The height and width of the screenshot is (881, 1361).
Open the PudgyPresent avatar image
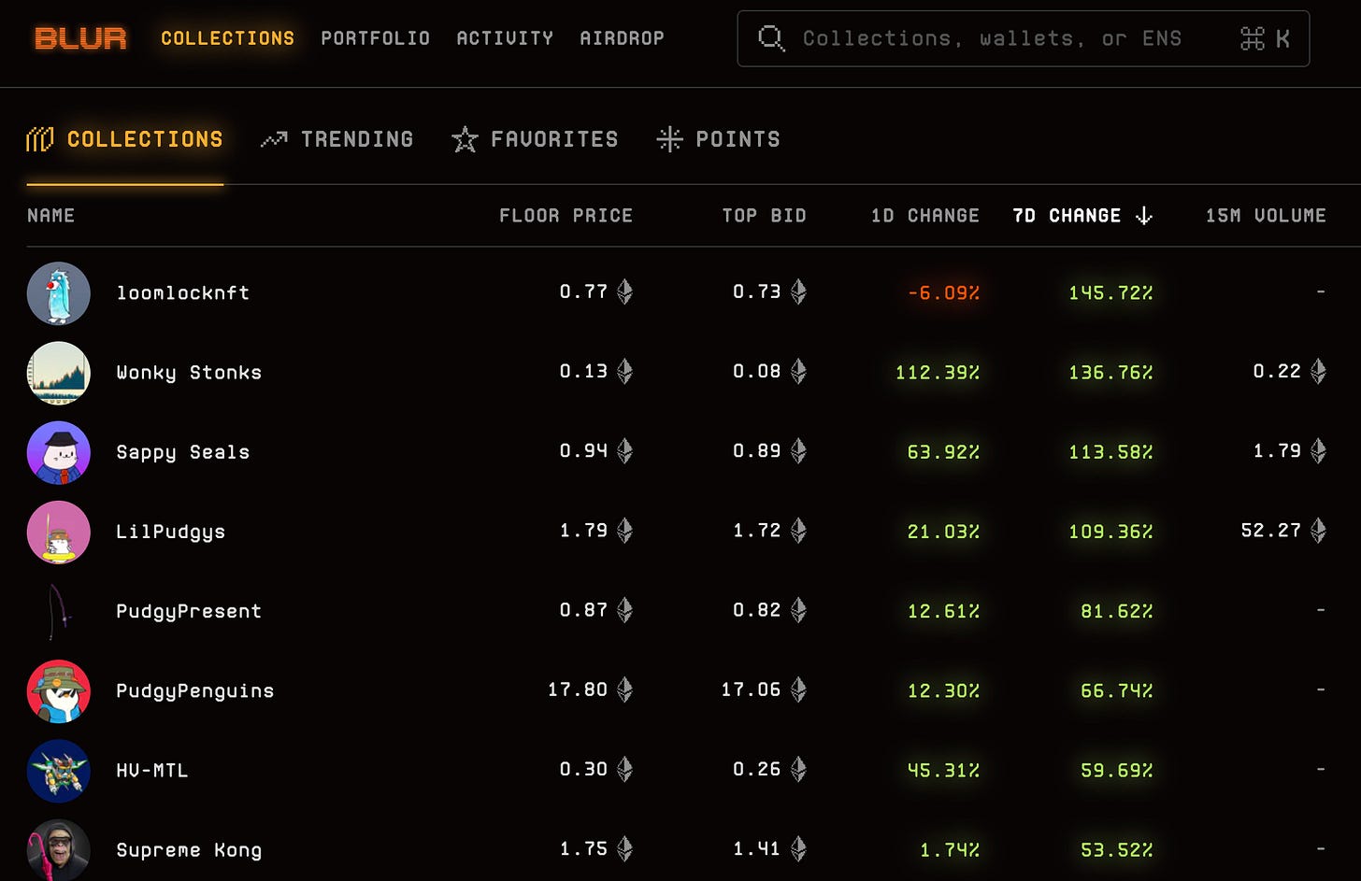59,611
